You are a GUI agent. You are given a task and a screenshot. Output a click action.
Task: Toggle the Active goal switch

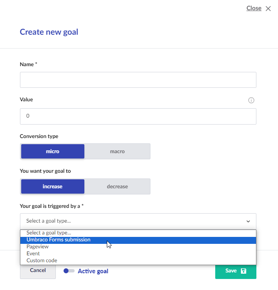click(x=69, y=271)
